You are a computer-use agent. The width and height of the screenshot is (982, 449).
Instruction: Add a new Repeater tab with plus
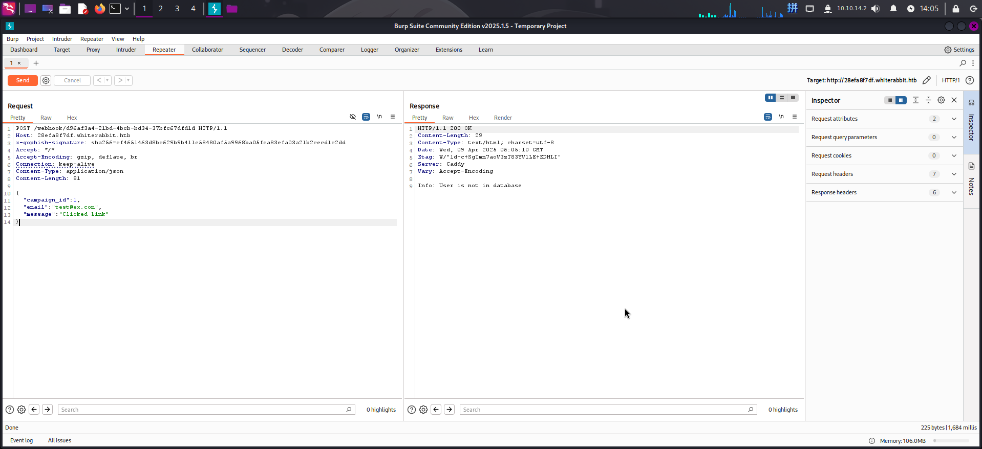point(36,63)
